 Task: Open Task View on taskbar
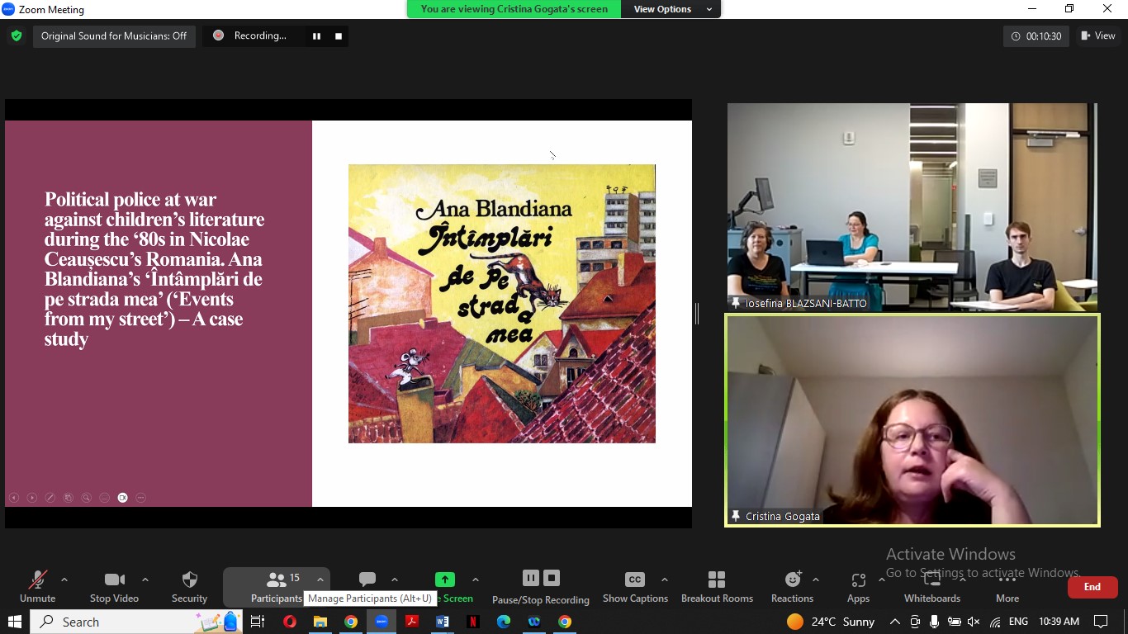pos(258,622)
